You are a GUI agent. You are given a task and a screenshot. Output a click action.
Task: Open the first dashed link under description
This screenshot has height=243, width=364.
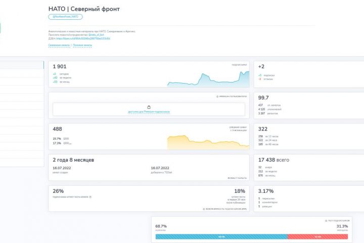click(x=59, y=45)
